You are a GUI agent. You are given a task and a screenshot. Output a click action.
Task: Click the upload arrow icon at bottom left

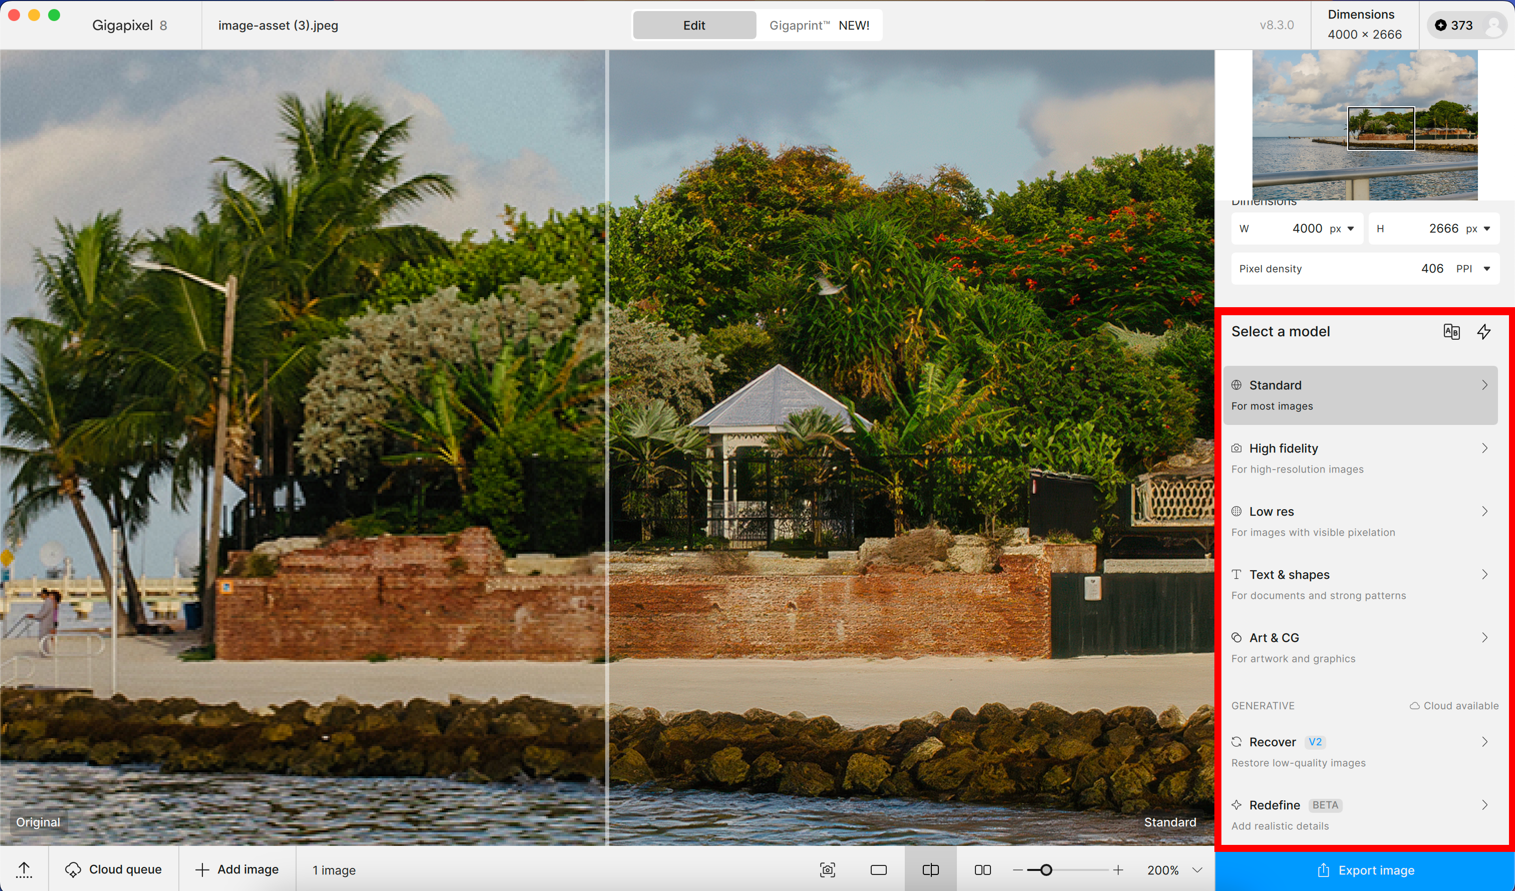click(x=24, y=869)
